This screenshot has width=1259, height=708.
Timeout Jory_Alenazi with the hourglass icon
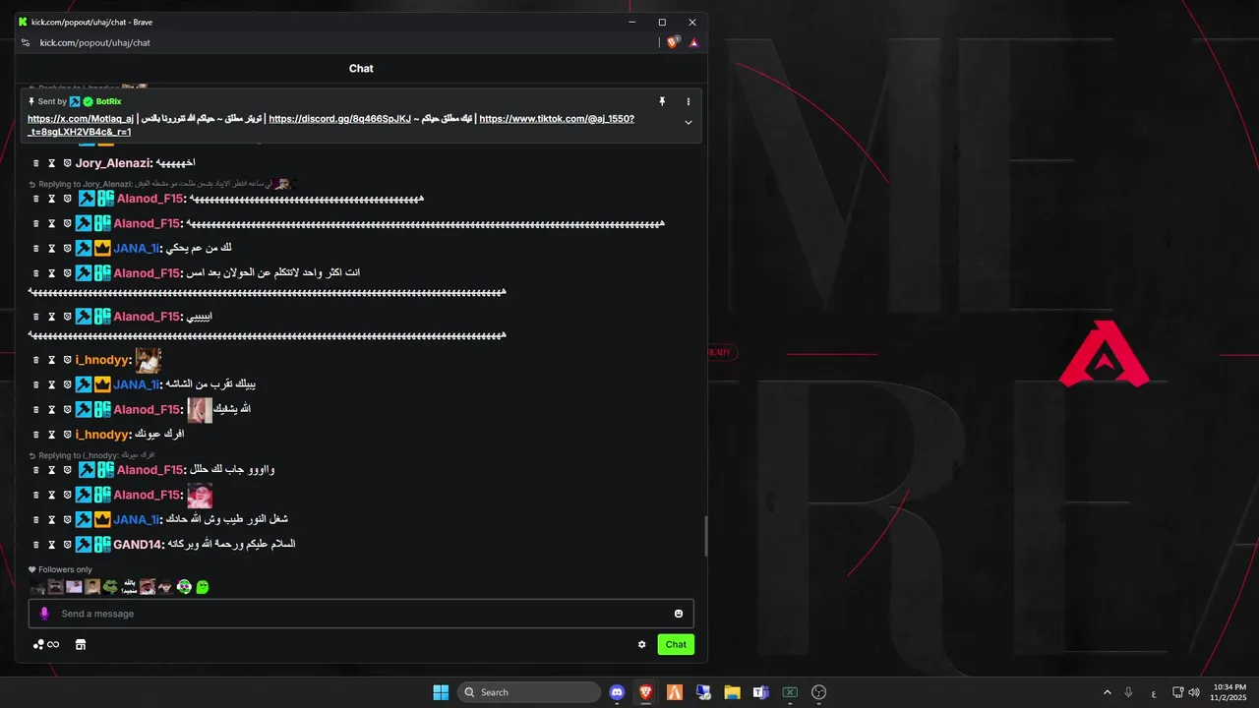[x=52, y=163]
